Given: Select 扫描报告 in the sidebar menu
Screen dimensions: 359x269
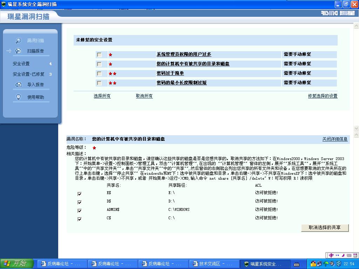Looking at the screenshot, I should [35, 51].
